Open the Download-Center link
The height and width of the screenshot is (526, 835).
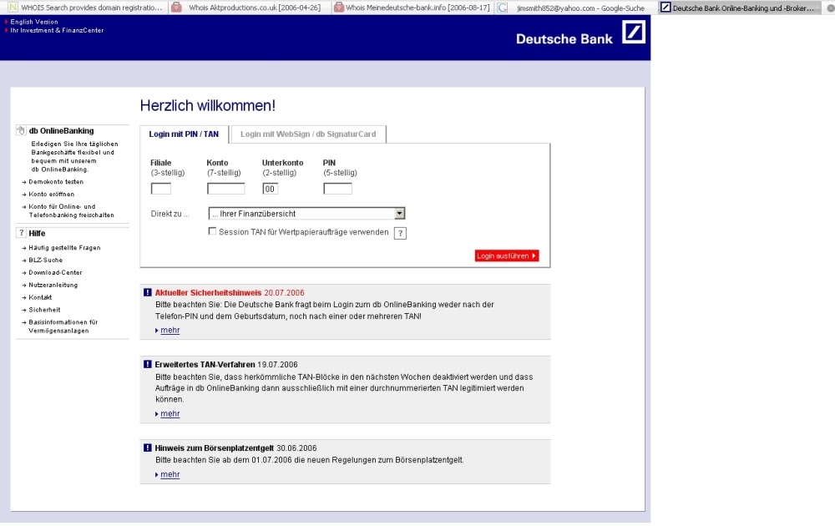(55, 272)
